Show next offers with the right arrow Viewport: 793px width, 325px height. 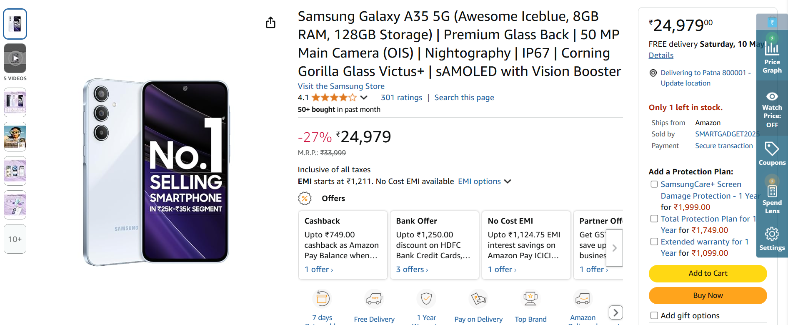click(614, 248)
